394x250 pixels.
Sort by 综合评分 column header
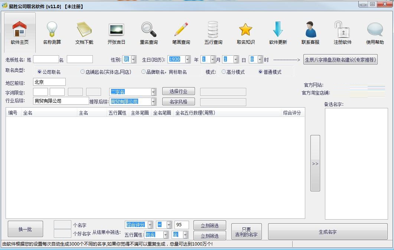292,113
